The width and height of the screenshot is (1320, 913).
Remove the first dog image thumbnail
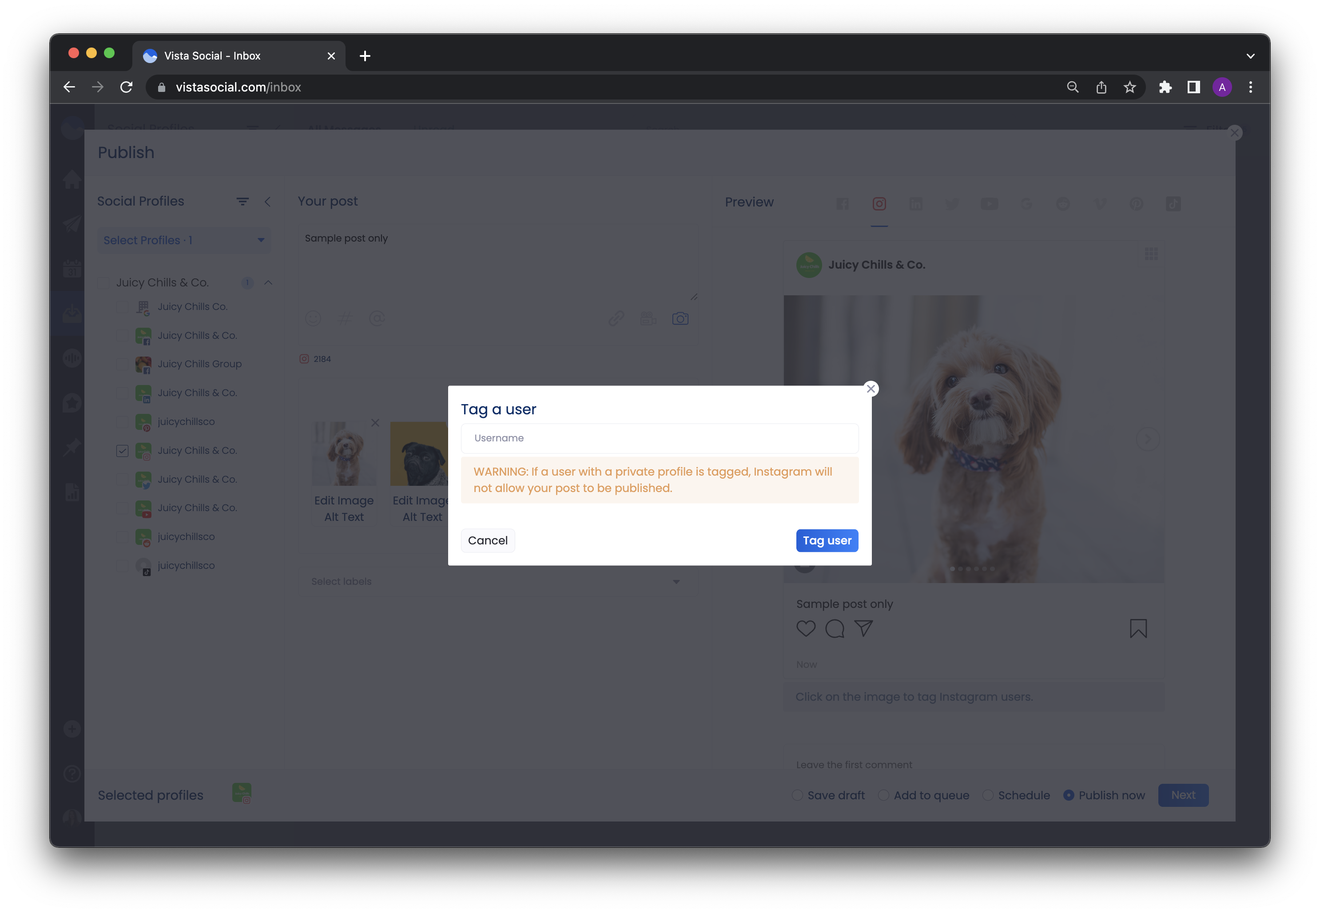[x=375, y=423]
